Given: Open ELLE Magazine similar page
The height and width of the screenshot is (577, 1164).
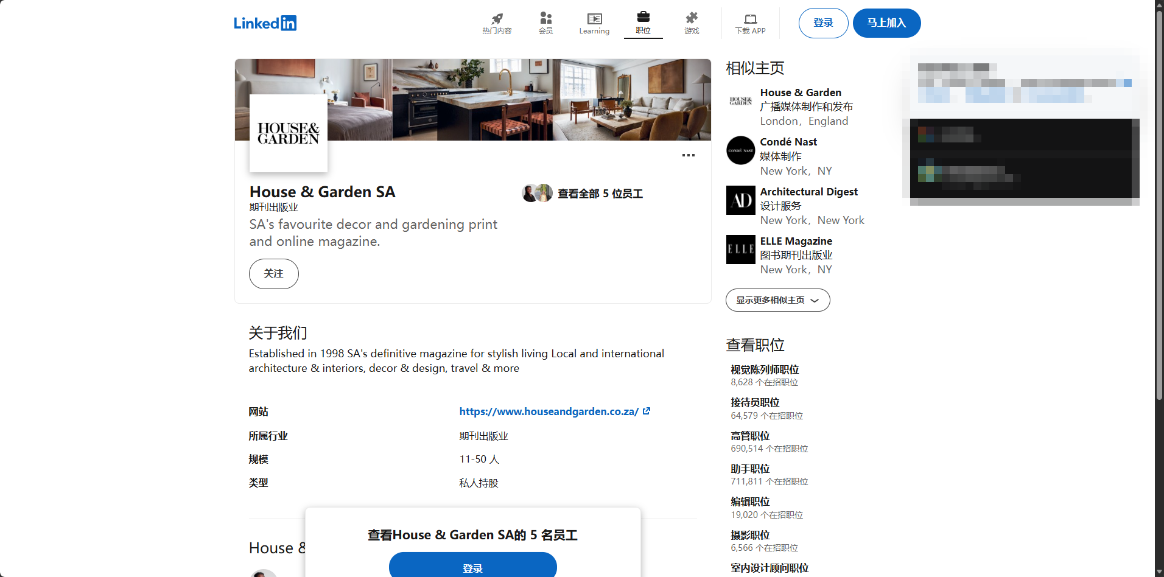Looking at the screenshot, I should (796, 241).
